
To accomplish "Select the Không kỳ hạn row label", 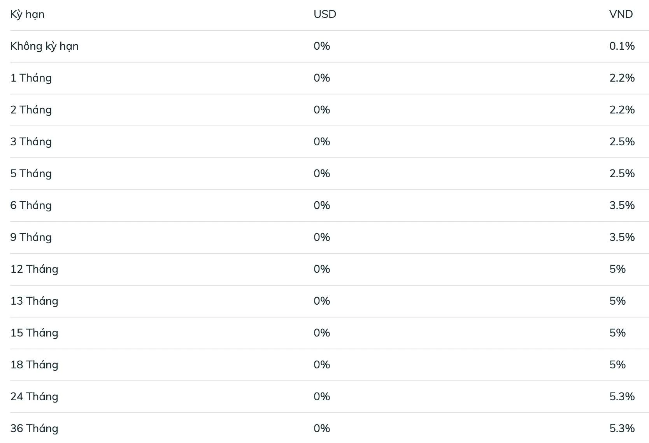I will pyautogui.click(x=44, y=47).
